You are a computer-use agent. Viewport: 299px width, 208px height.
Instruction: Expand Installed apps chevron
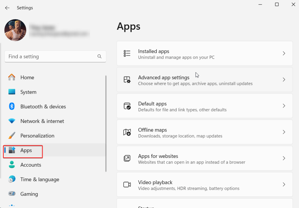284,53
